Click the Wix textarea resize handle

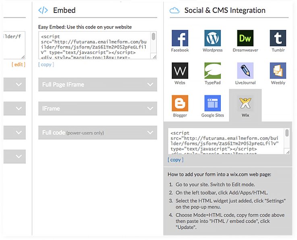tap(288, 152)
